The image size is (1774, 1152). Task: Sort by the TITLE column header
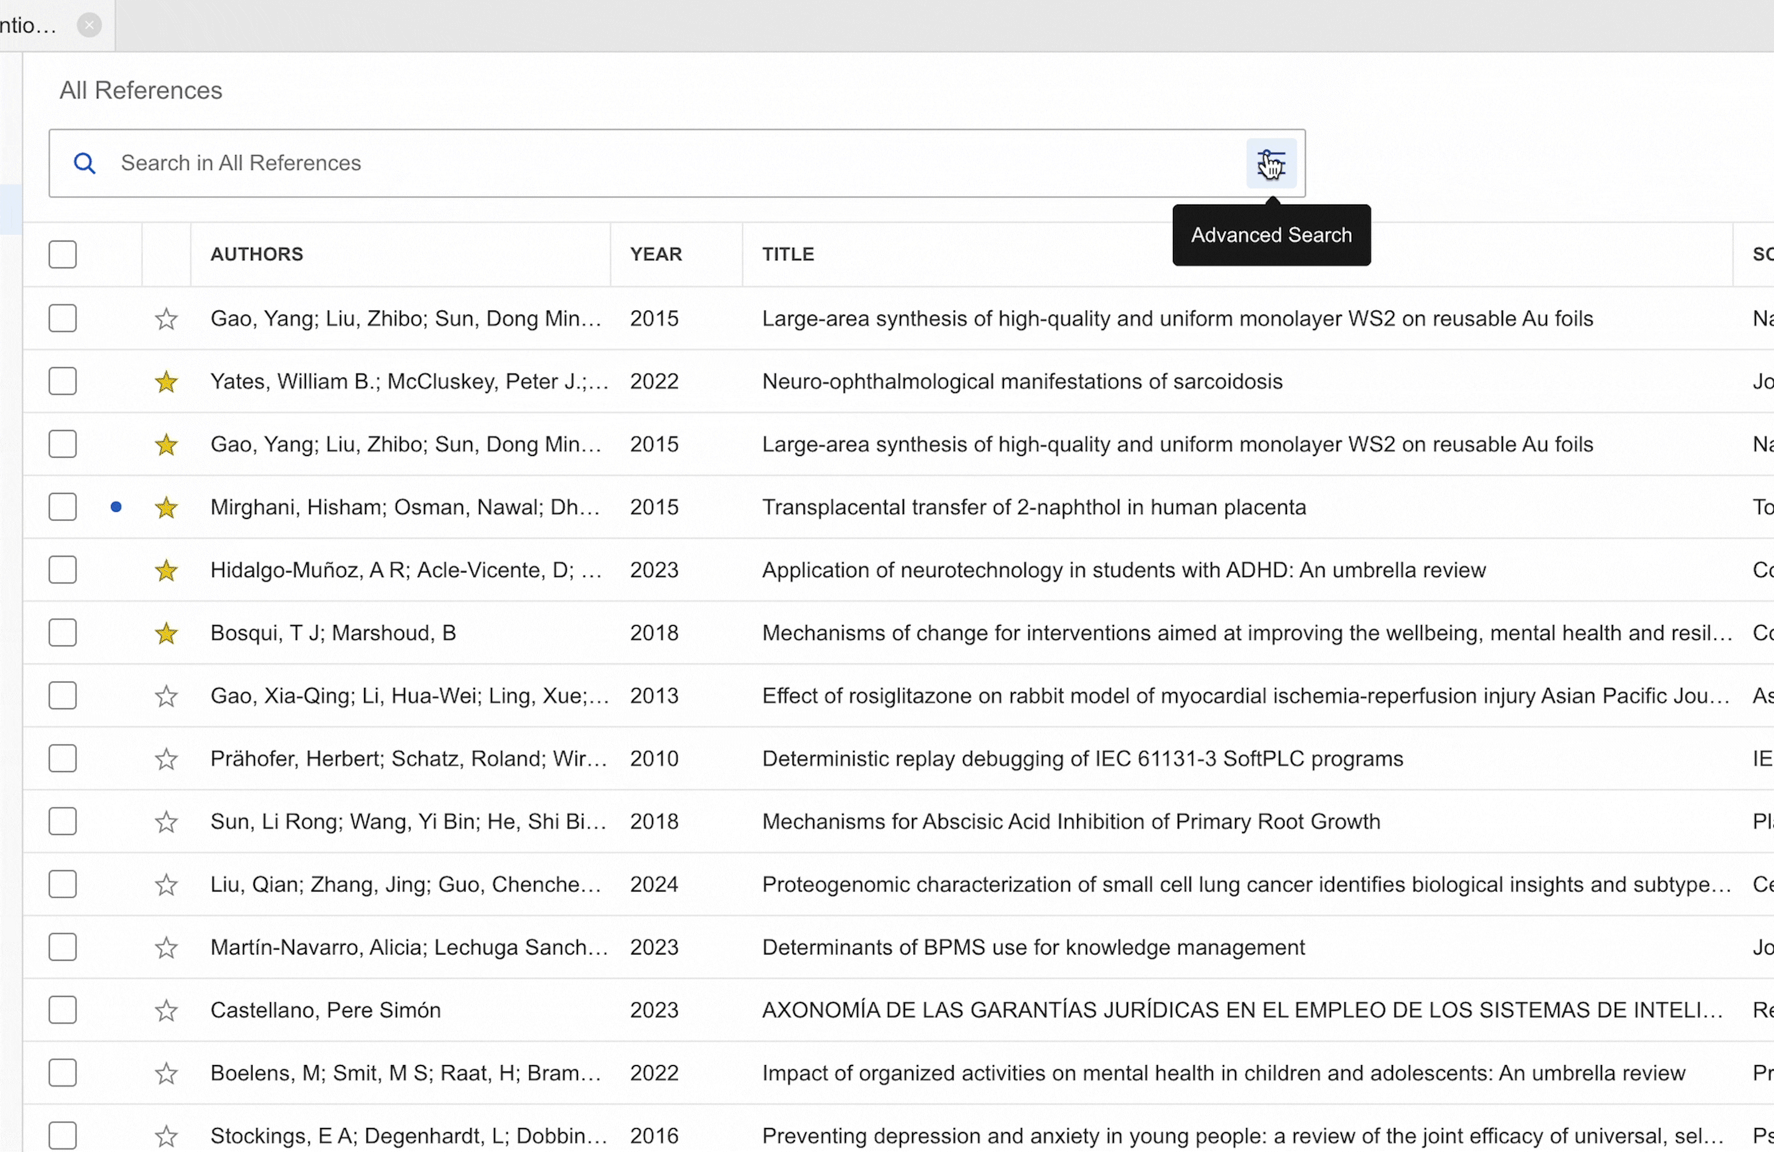(x=787, y=254)
